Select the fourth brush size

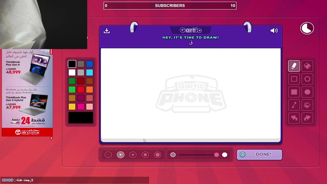145,155
